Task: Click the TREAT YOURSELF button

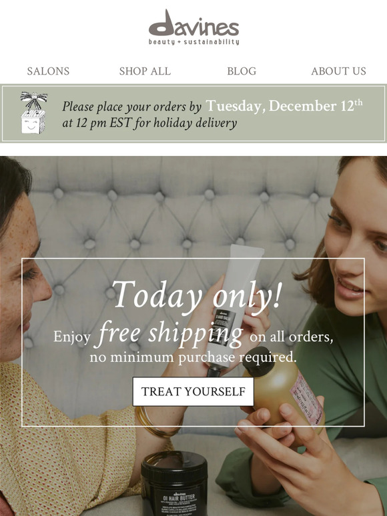Action: pyautogui.click(x=193, y=391)
